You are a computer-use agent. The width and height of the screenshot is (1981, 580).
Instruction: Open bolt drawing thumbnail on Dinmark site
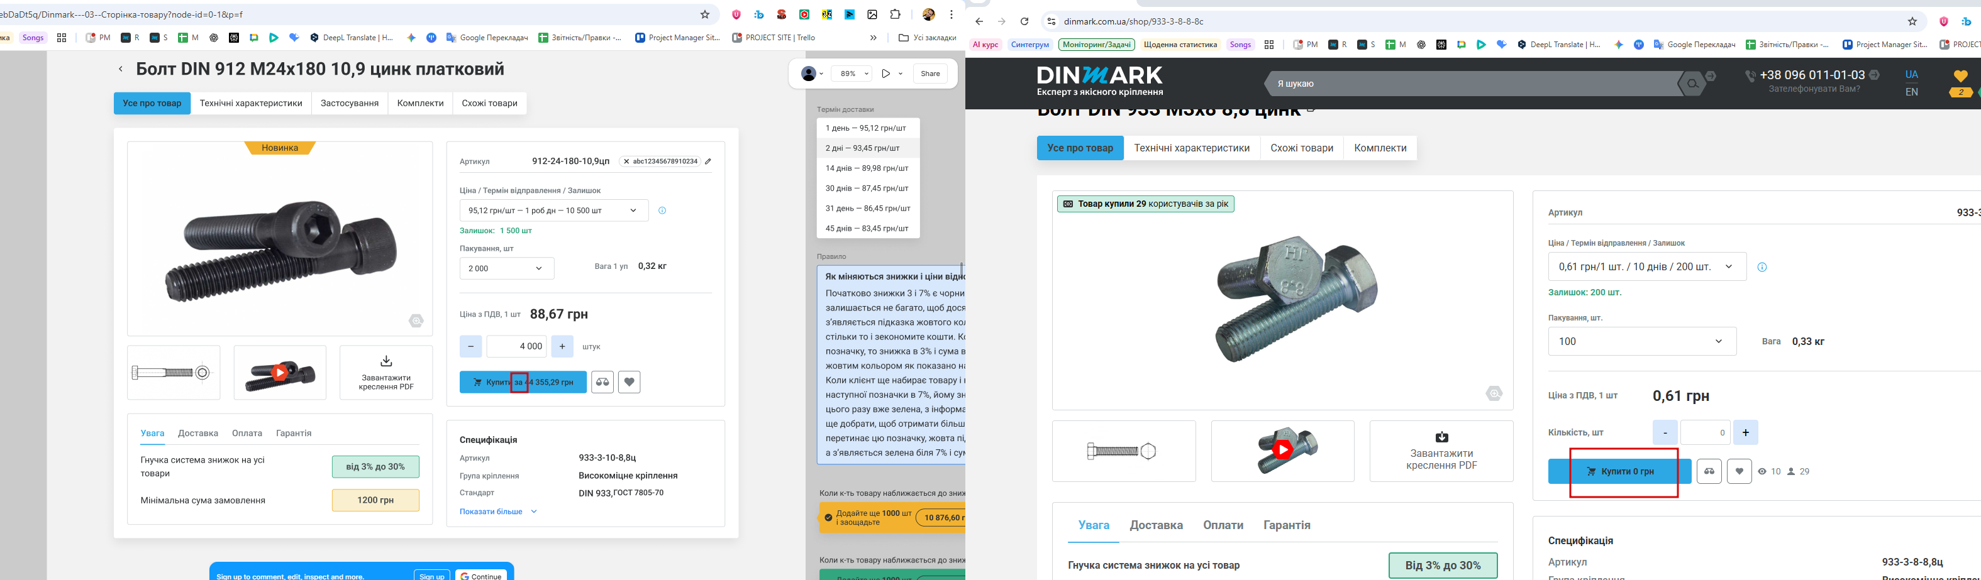pyautogui.click(x=1124, y=451)
